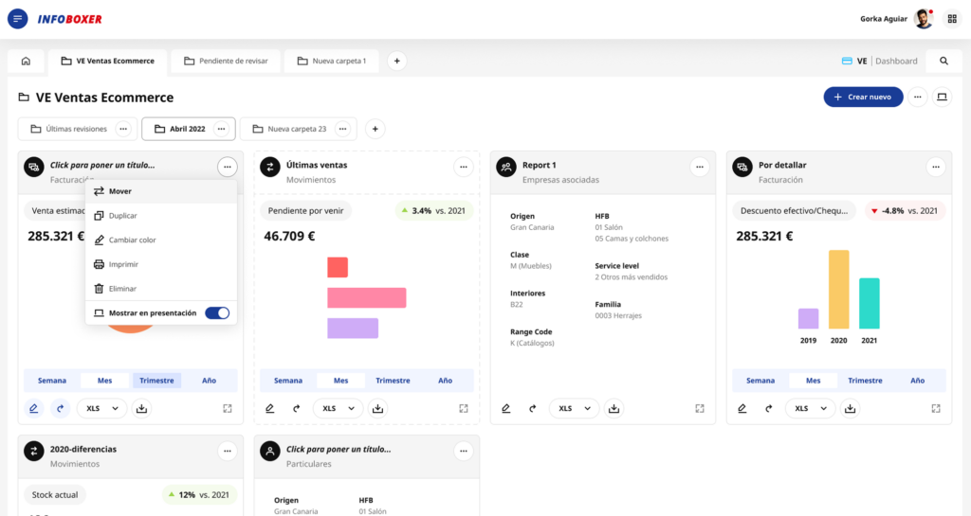Go to the home tab icon

(26, 62)
